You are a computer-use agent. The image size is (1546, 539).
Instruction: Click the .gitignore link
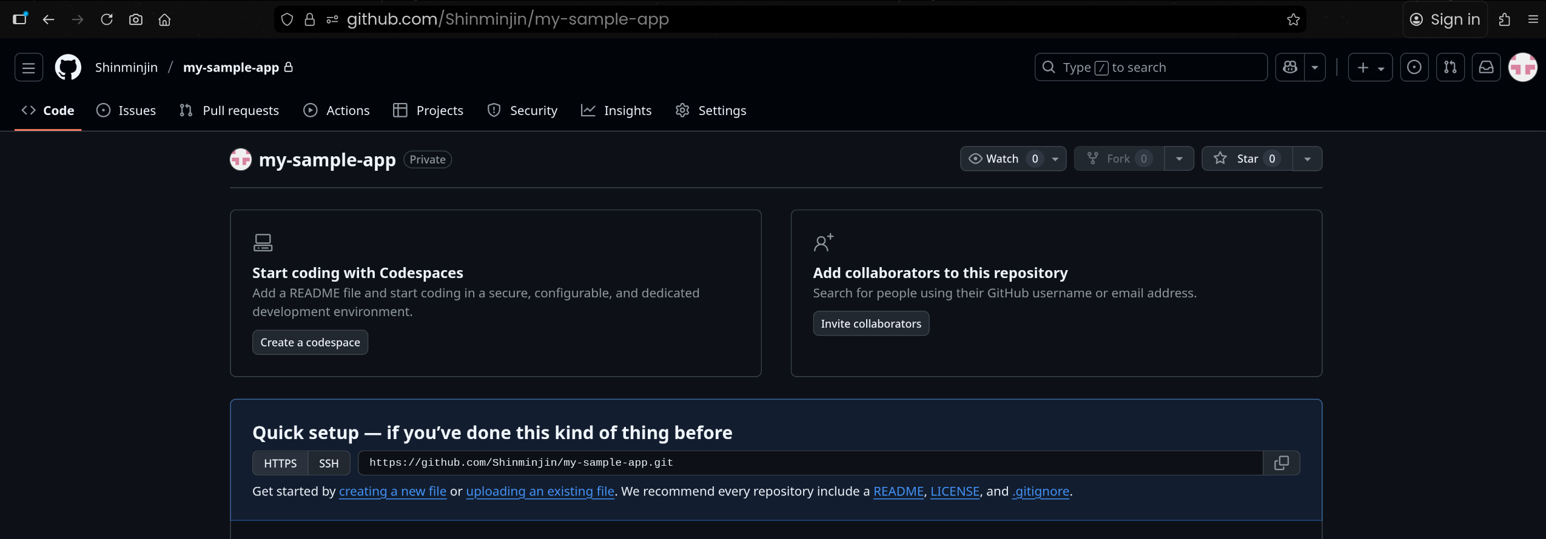1041,491
